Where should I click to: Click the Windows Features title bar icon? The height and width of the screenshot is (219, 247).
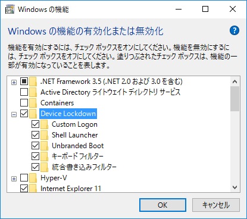click(10, 9)
